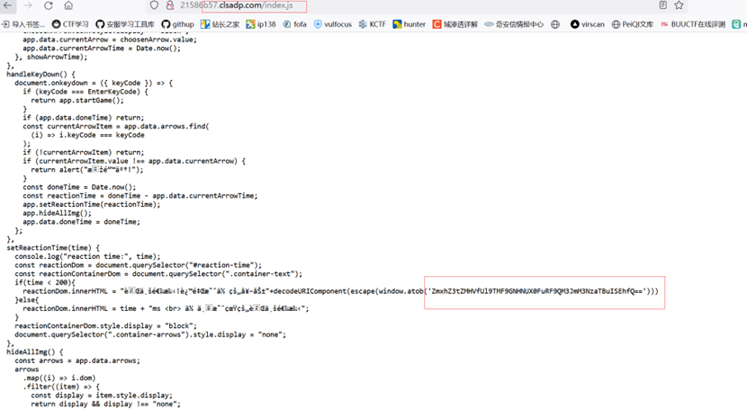
Task: Open the CTF学习 bookmark
Action: [x=70, y=24]
